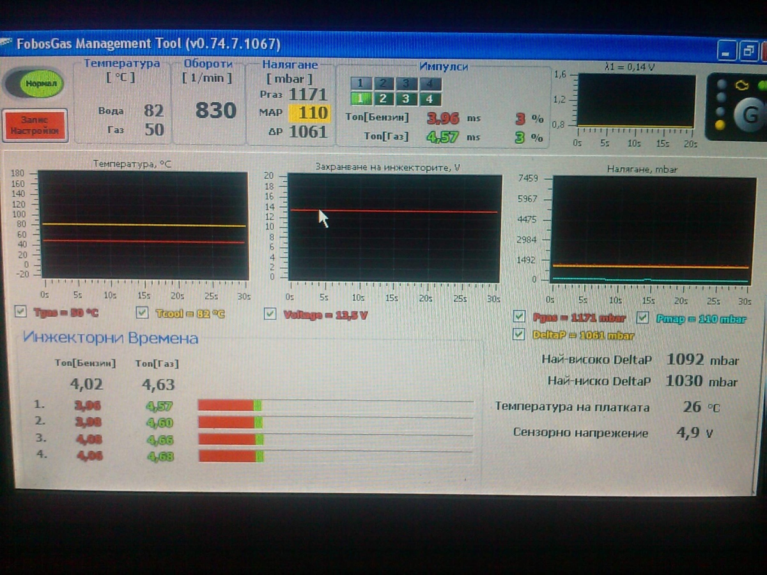Toggle gas injector 1 in the green row
Image resolution: width=767 pixels, height=575 pixels.
360,99
